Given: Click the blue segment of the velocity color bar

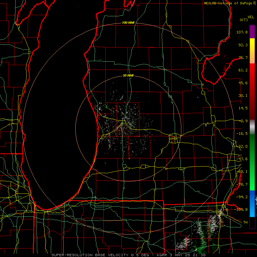Looking at the screenshot, I should pyautogui.click(x=252, y=204).
